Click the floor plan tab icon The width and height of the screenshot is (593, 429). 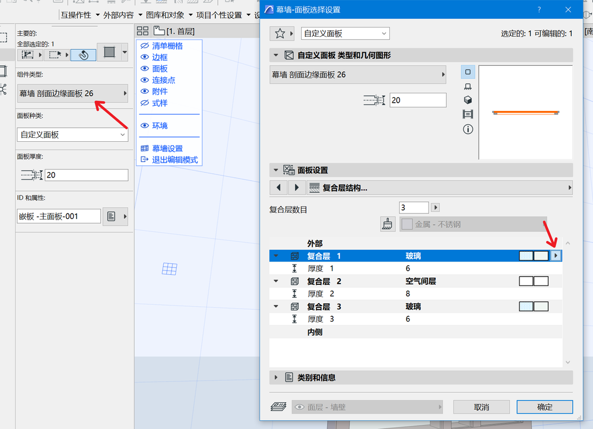[159, 31]
